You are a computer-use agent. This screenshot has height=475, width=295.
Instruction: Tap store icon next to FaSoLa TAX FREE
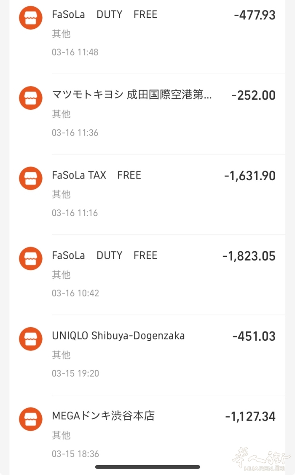click(x=31, y=178)
